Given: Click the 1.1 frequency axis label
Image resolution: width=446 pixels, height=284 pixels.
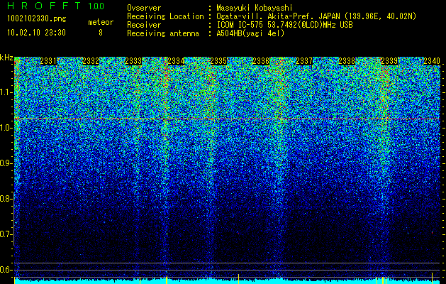Looking at the screenshot, I should click(6, 92).
